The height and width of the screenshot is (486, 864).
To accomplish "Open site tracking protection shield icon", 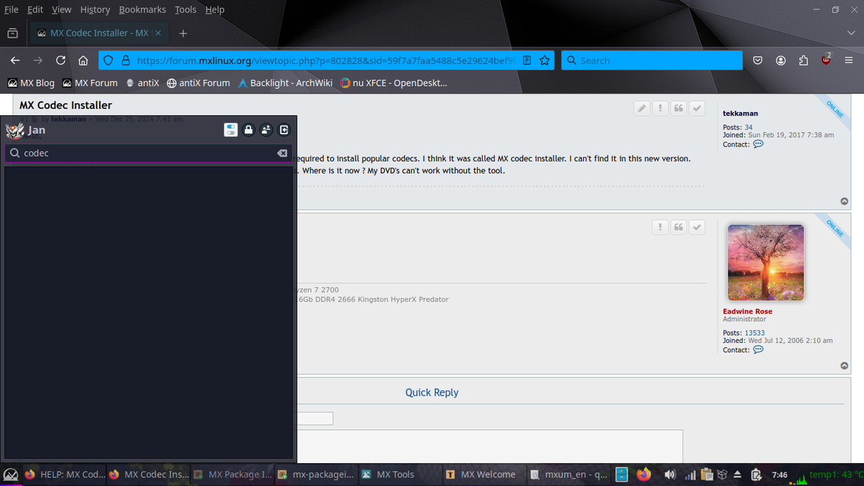I will click(x=108, y=60).
